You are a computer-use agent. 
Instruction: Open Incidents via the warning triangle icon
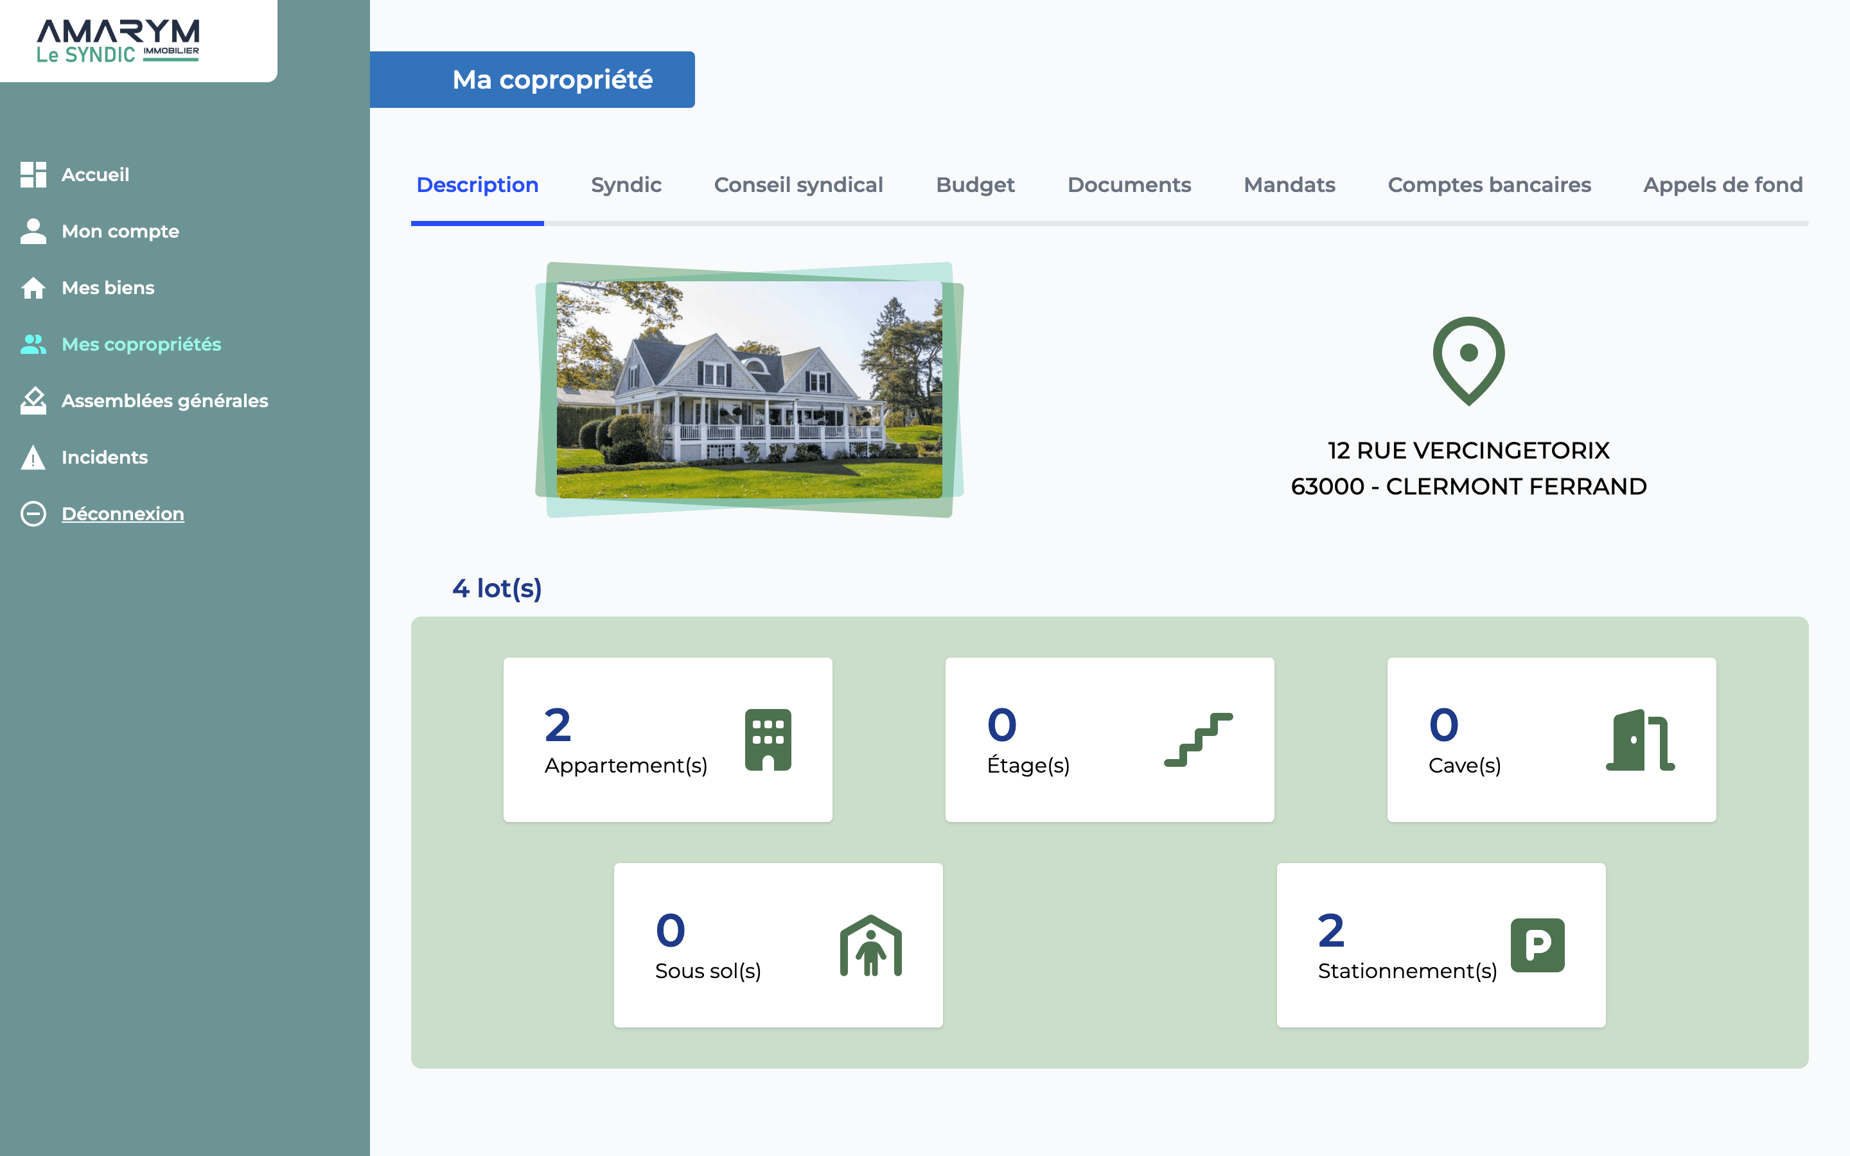click(x=33, y=457)
